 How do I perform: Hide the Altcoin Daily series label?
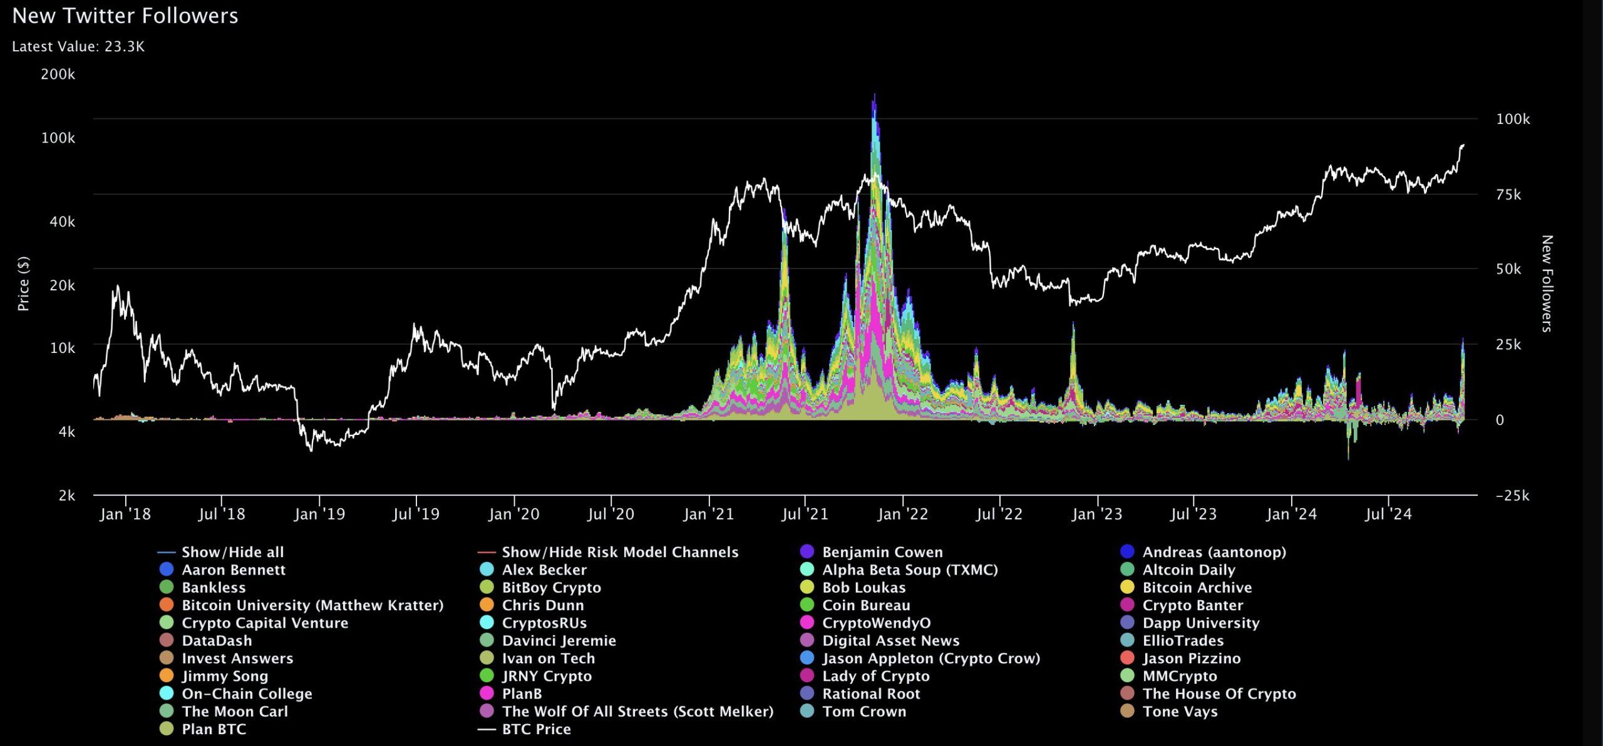click(x=1188, y=570)
